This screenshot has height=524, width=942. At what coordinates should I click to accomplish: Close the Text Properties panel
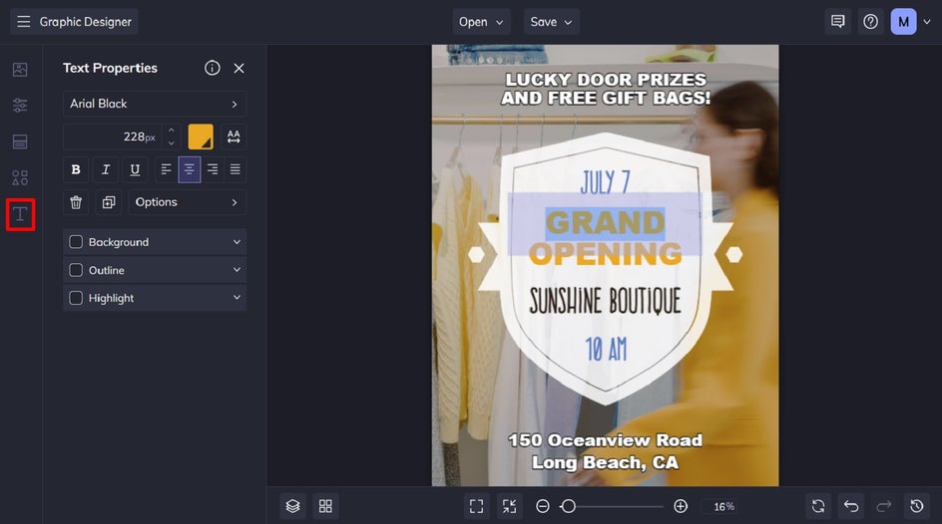click(x=239, y=69)
